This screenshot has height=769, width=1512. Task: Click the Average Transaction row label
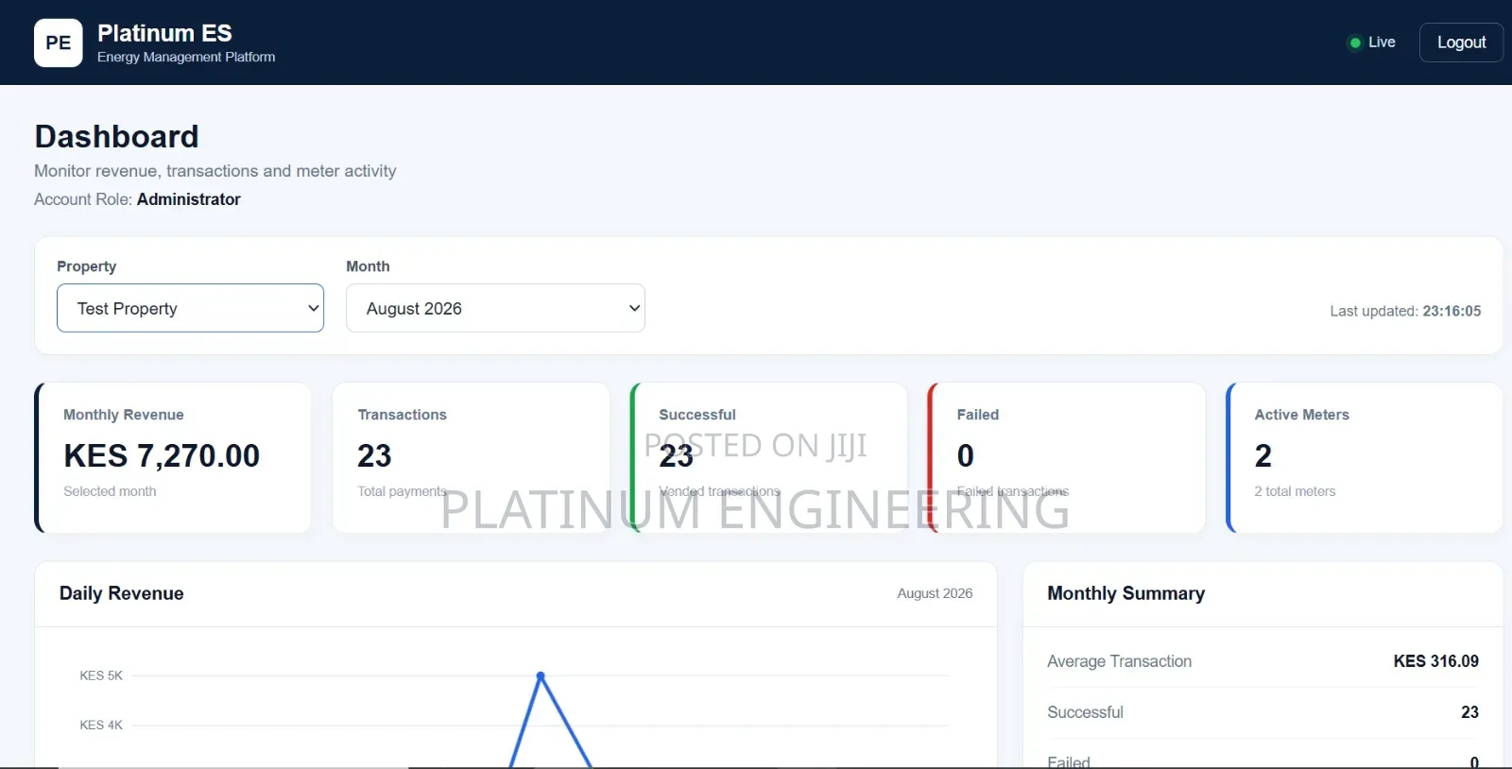pos(1119,661)
